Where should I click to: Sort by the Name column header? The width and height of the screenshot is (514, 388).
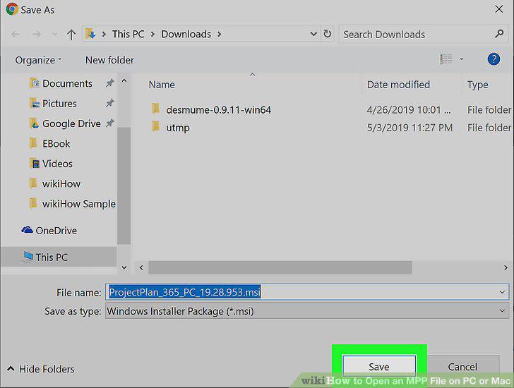coord(162,85)
